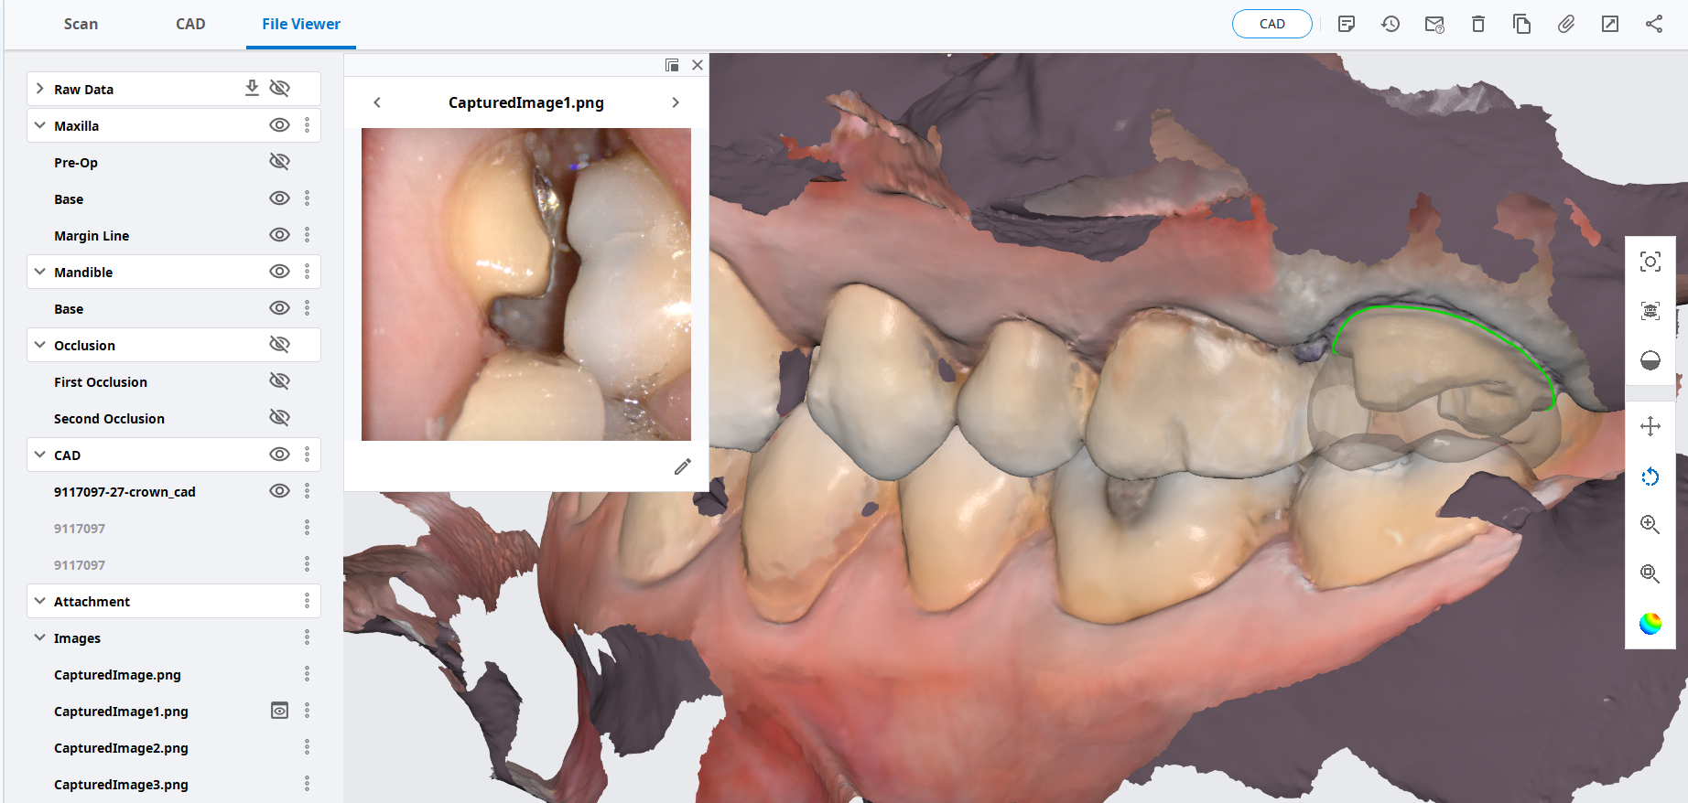The width and height of the screenshot is (1688, 803).
Task: Switch to the Scan tab
Action: click(81, 24)
